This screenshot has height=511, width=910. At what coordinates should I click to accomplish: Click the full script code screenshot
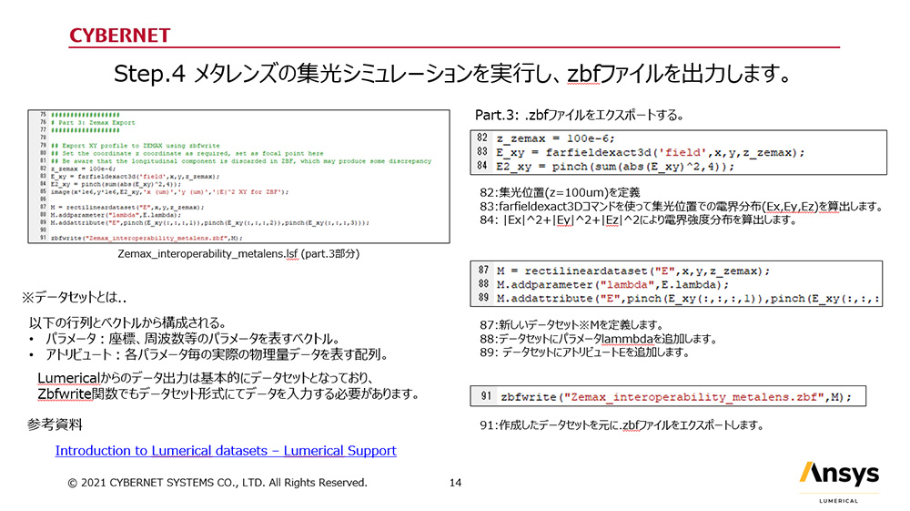click(238, 177)
